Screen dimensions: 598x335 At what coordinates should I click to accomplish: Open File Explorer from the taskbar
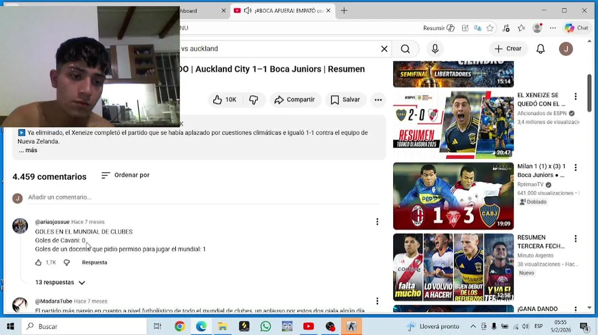point(223,327)
